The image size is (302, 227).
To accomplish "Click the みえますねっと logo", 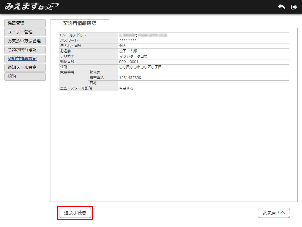I will click(x=32, y=7).
